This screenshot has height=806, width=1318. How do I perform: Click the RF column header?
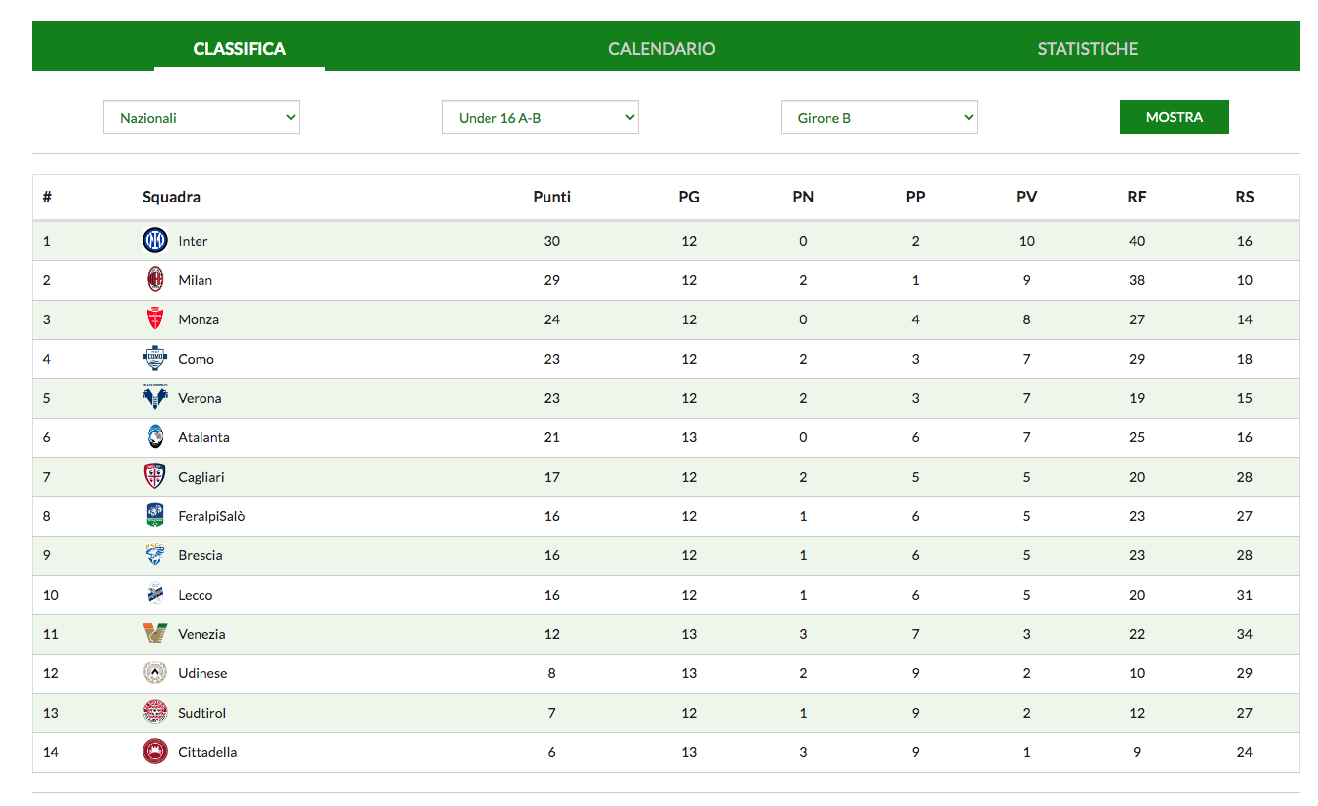1137,197
